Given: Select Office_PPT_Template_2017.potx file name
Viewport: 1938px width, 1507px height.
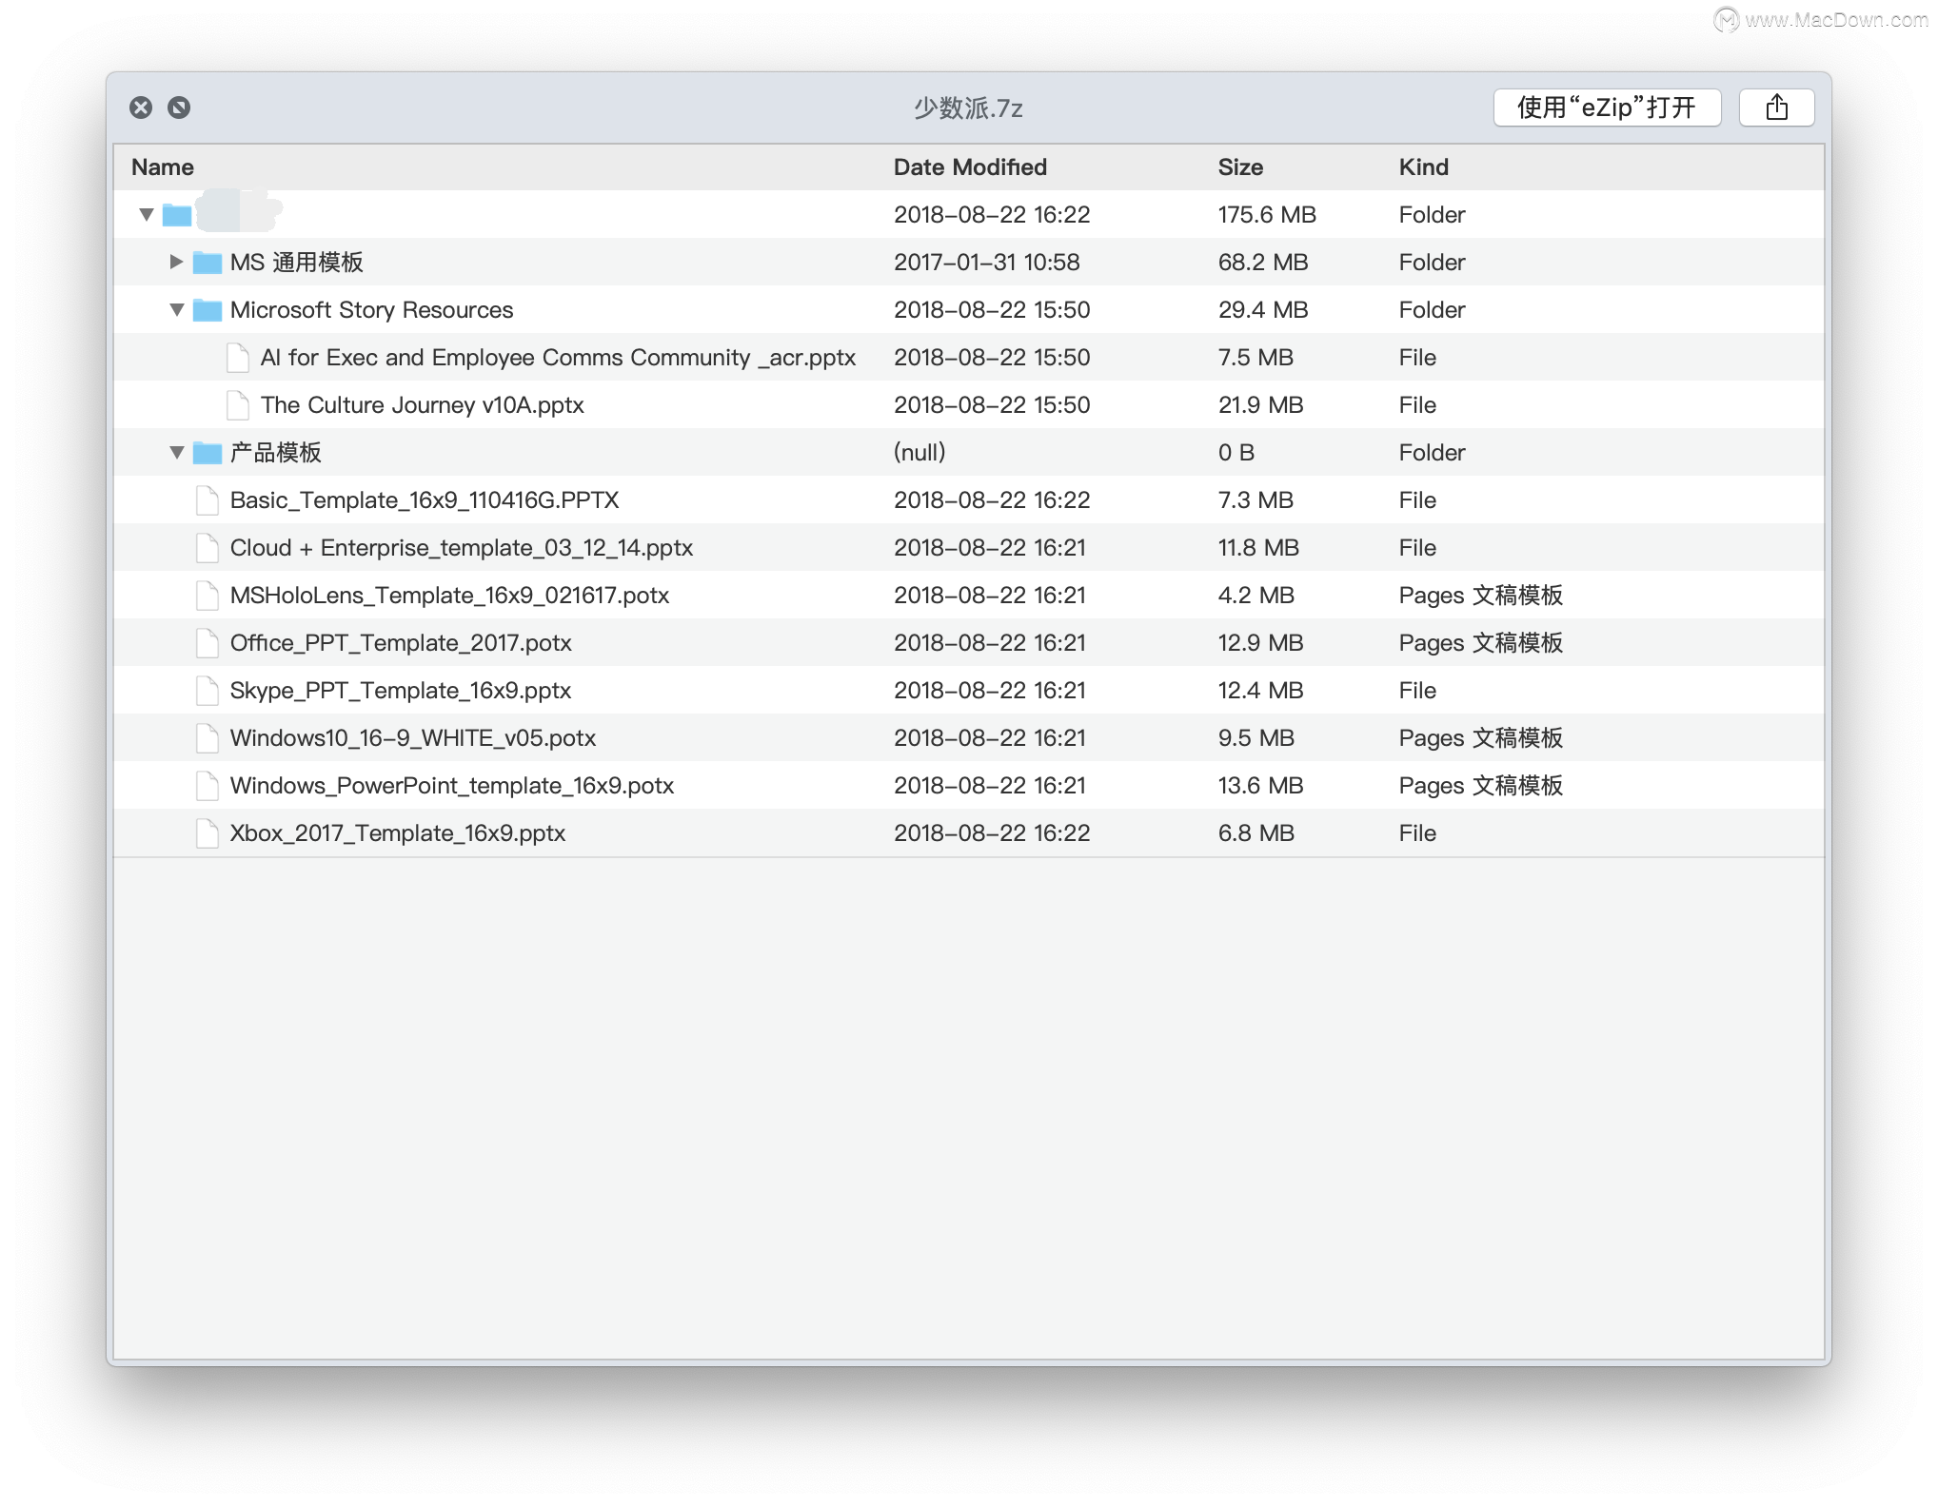Looking at the screenshot, I should tap(401, 643).
